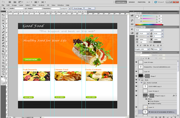Select the Crop tool in toolbox
The image size is (180, 118).
click(3, 26)
